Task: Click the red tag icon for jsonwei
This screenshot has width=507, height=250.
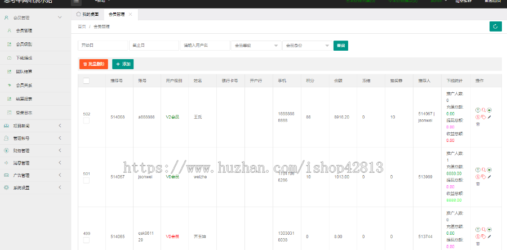Action: click(483, 177)
